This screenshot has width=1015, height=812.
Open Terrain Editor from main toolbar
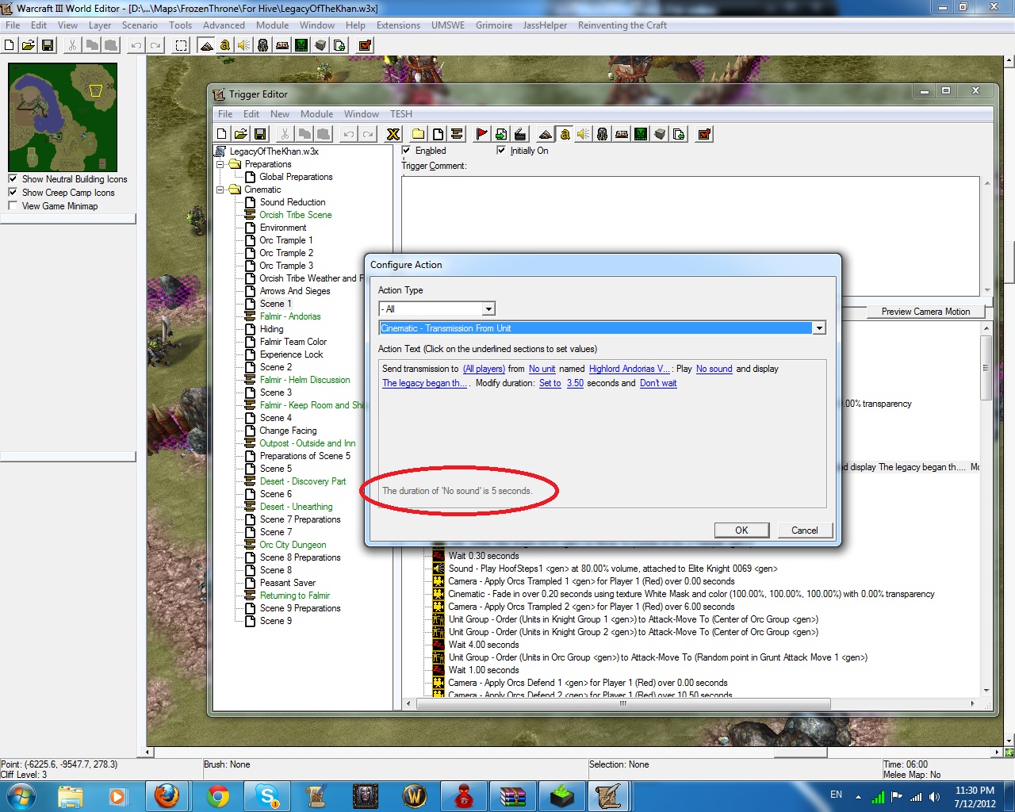[x=206, y=45]
